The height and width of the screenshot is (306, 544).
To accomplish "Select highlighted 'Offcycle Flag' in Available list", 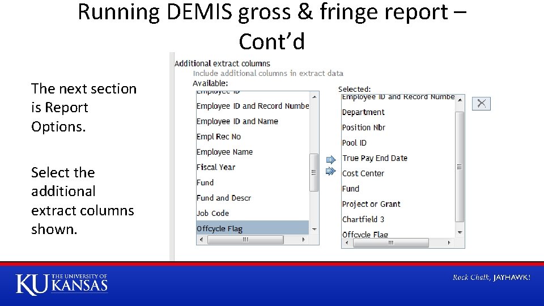I will pyautogui.click(x=253, y=228).
